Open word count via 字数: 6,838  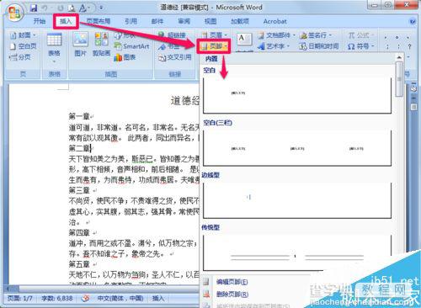[57, 299]
